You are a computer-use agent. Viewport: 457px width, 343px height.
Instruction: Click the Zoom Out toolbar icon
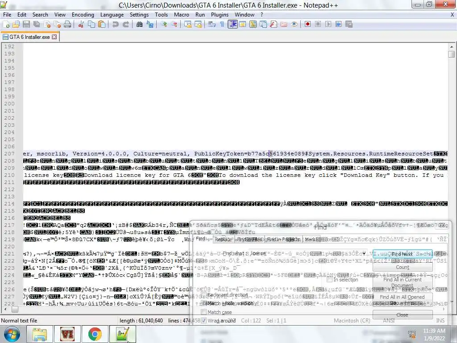[174, 25]
